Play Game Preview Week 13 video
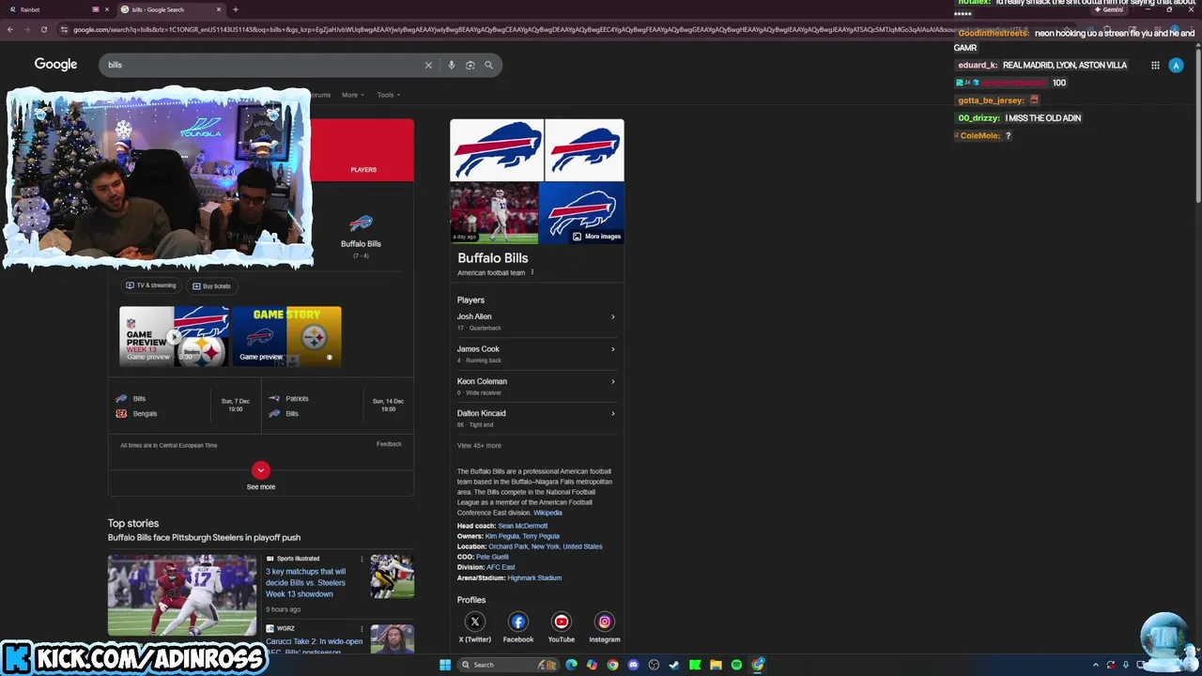The height and width of the screenshot is (676, 1202). tap(174, 336)
